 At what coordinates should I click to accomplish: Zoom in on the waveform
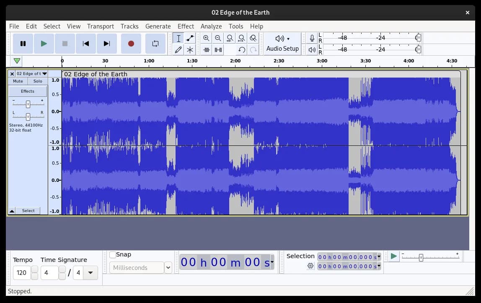[x=206, y=38]
